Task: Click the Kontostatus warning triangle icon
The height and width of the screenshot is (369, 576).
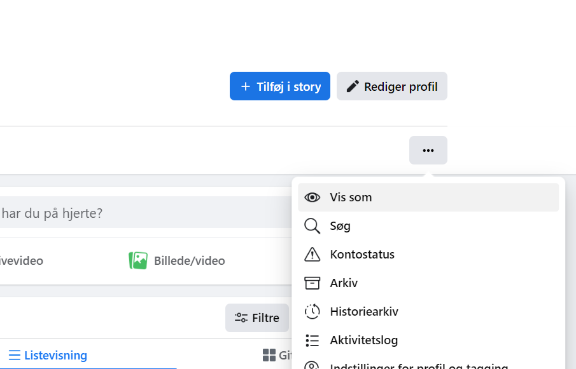Action: 312,254
